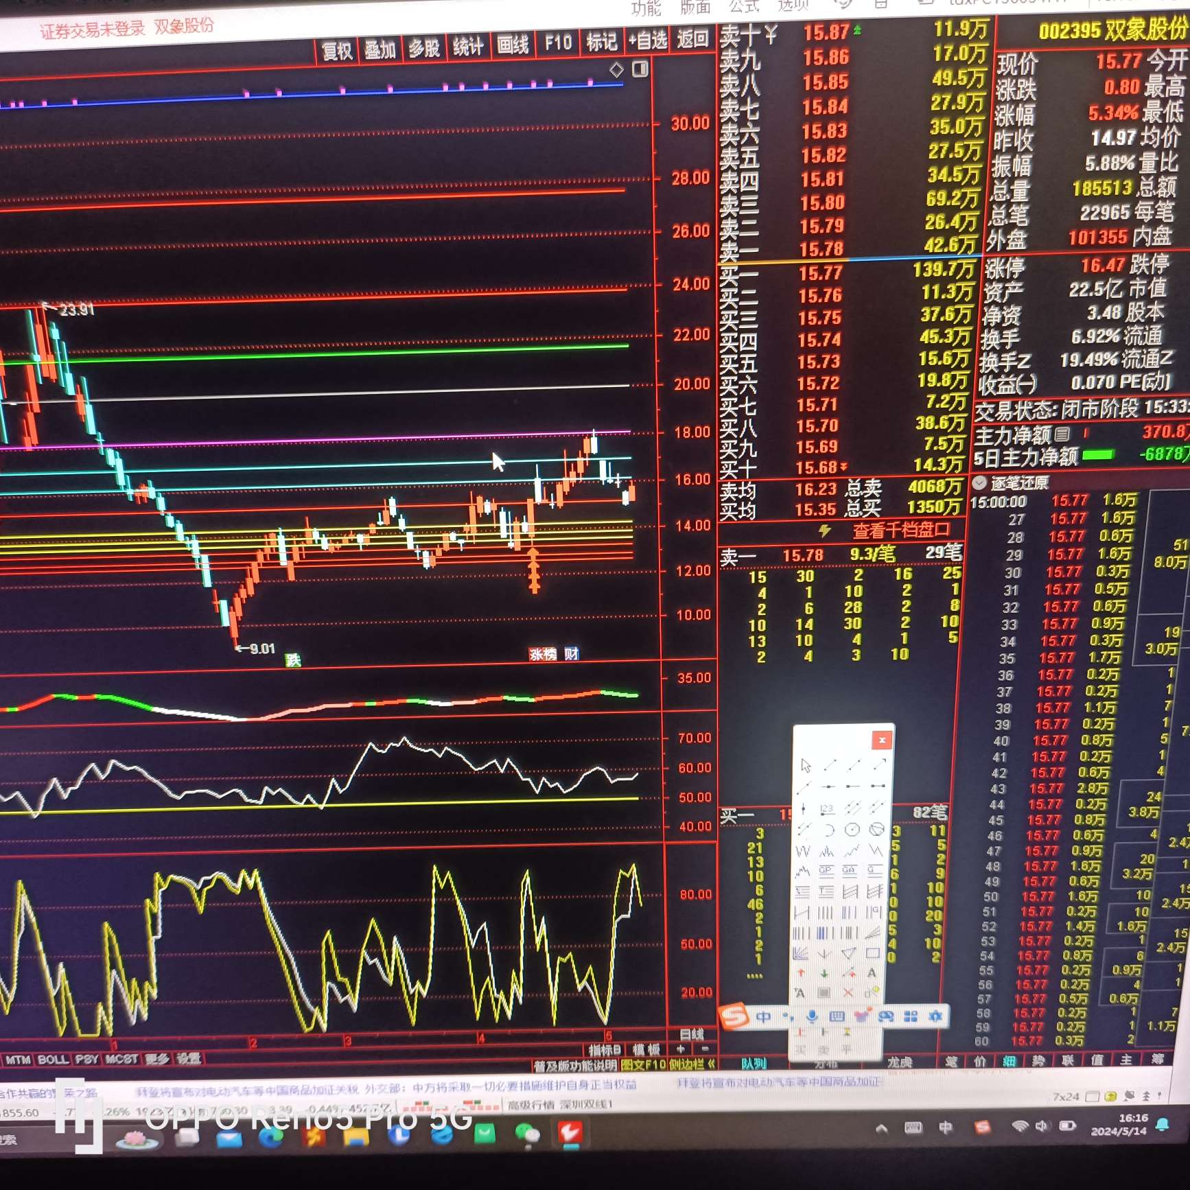
Task: Click the 返回 back button
Action: tap(692, 38)
